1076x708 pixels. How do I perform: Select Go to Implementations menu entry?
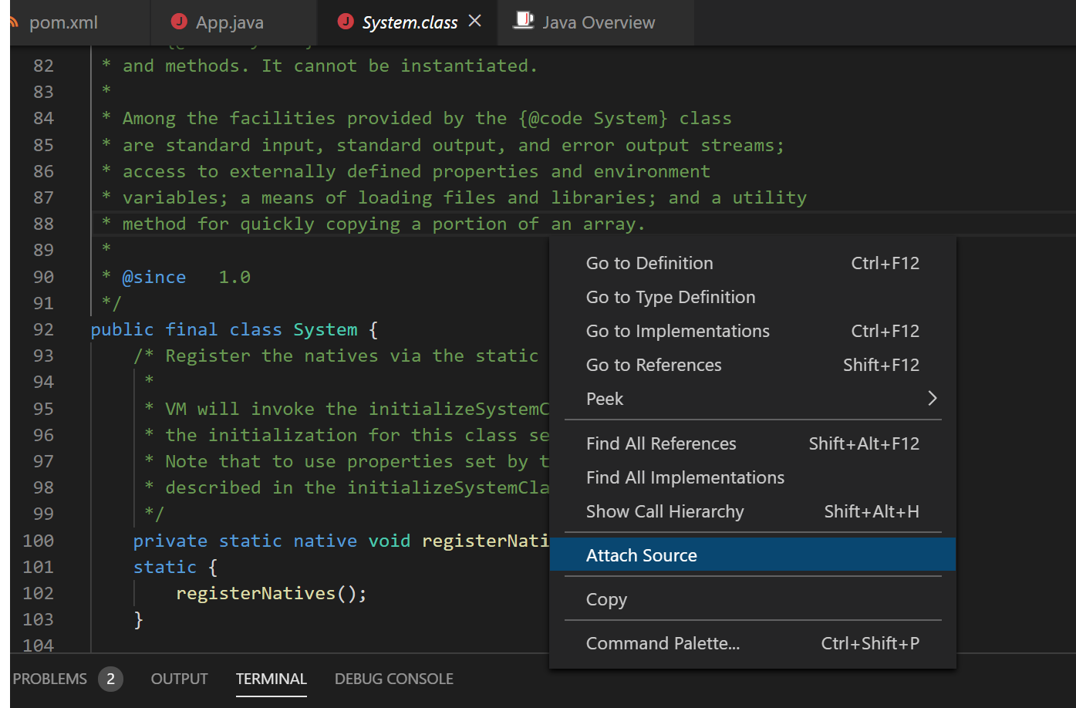click(x=753, y=331)
